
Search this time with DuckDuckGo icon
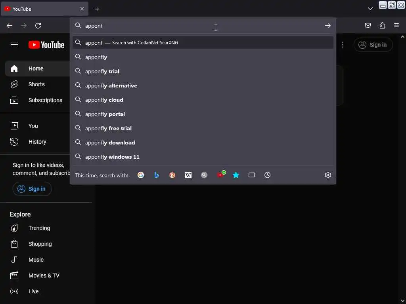point(172,175)
